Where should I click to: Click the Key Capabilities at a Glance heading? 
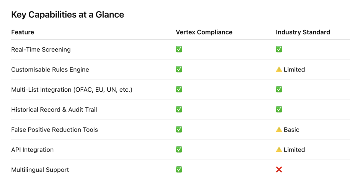coord(68,15)
